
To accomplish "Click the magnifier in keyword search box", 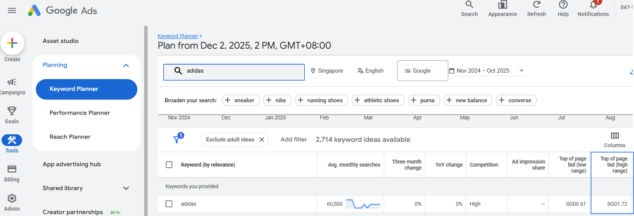I will (178, 71).
